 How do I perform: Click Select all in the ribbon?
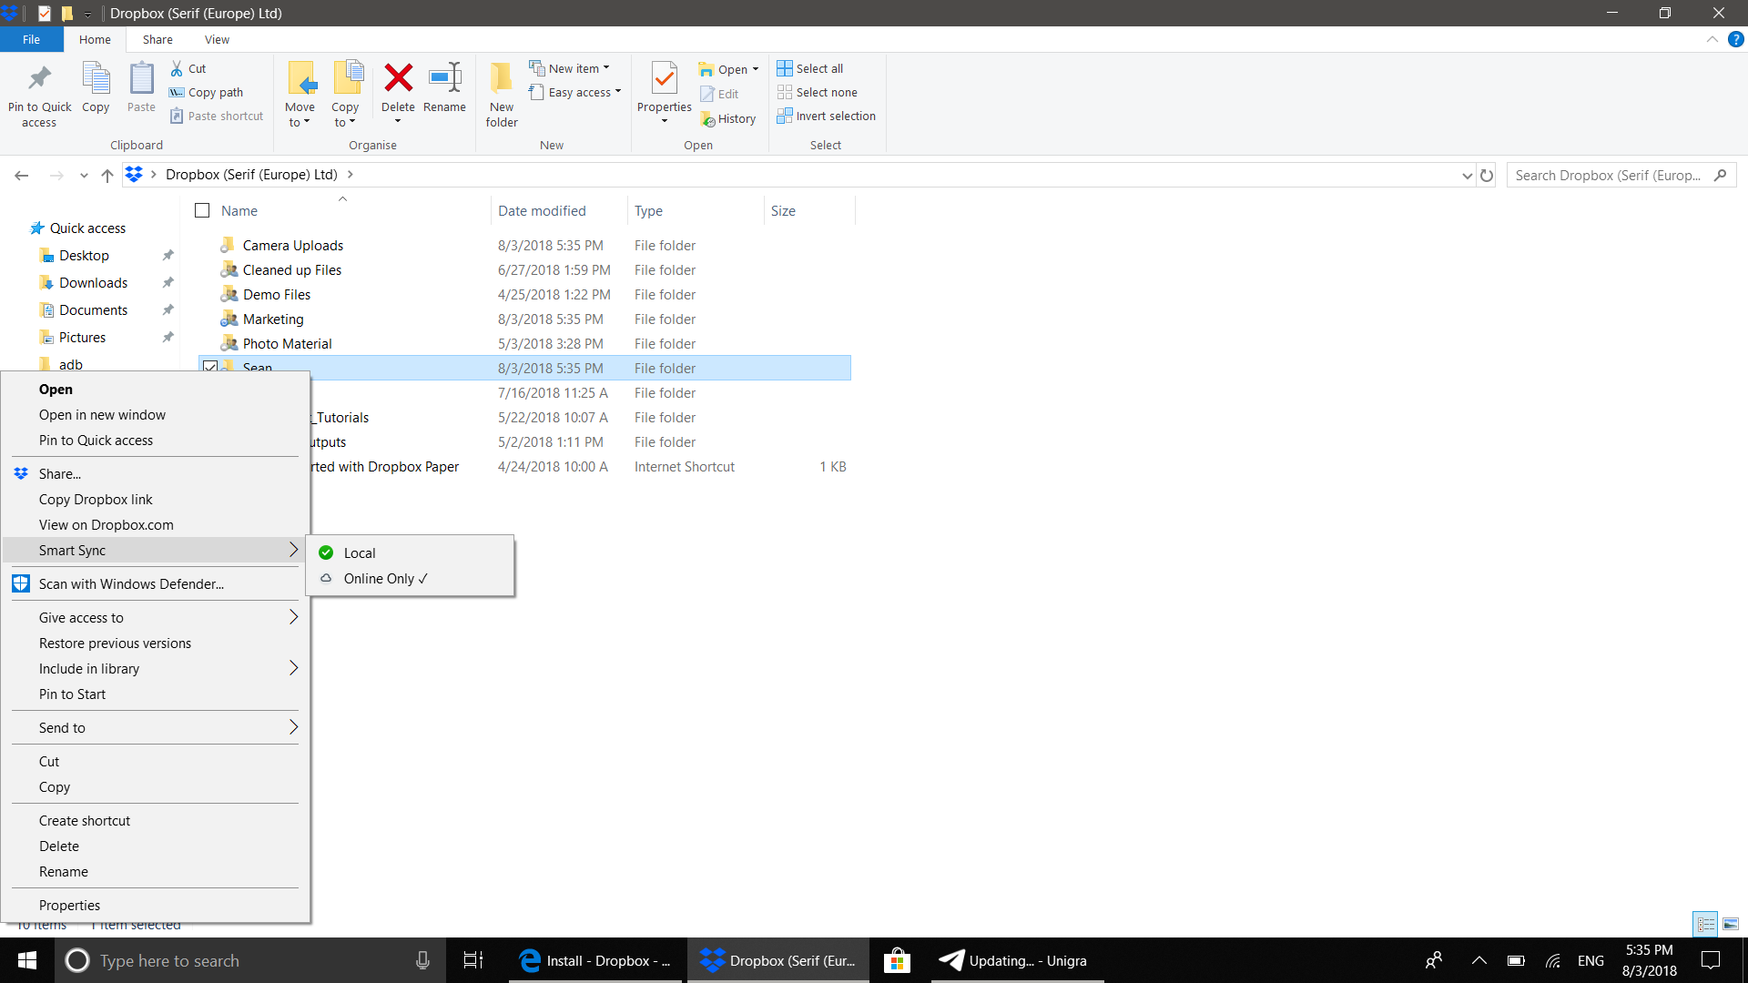(x=810, y=67)
